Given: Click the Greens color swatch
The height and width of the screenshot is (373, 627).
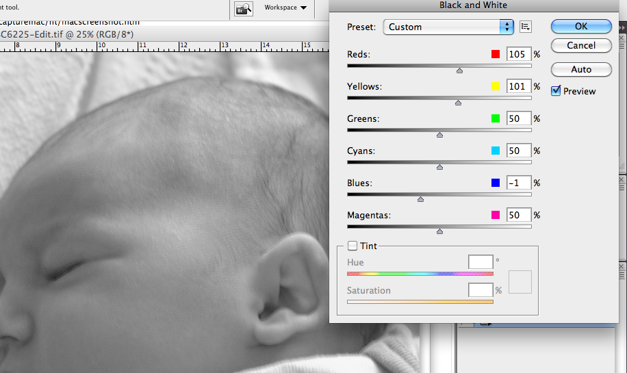Looking at the screenshot, I should (496, 118).
